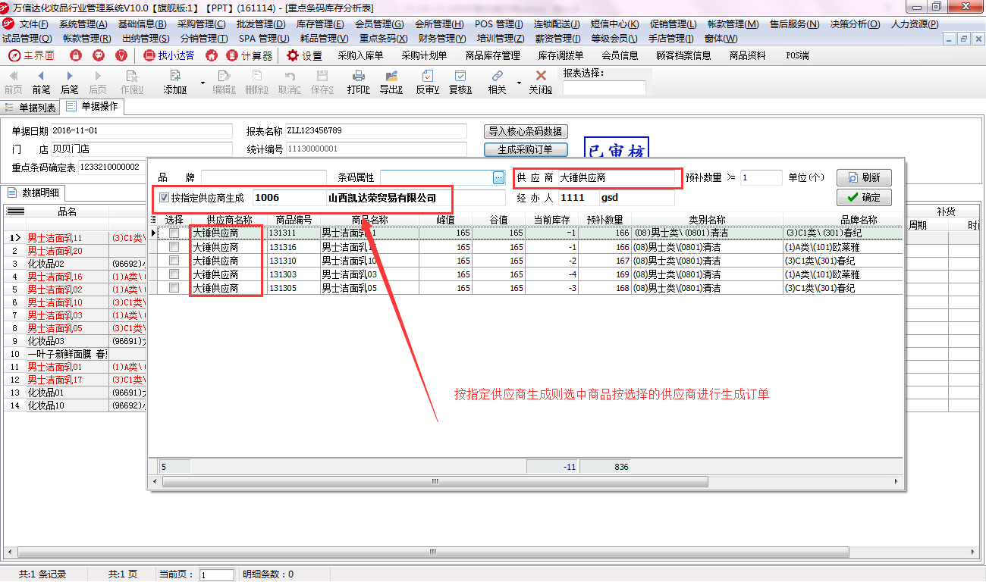Open the 文件 menu

click(34, 24)
